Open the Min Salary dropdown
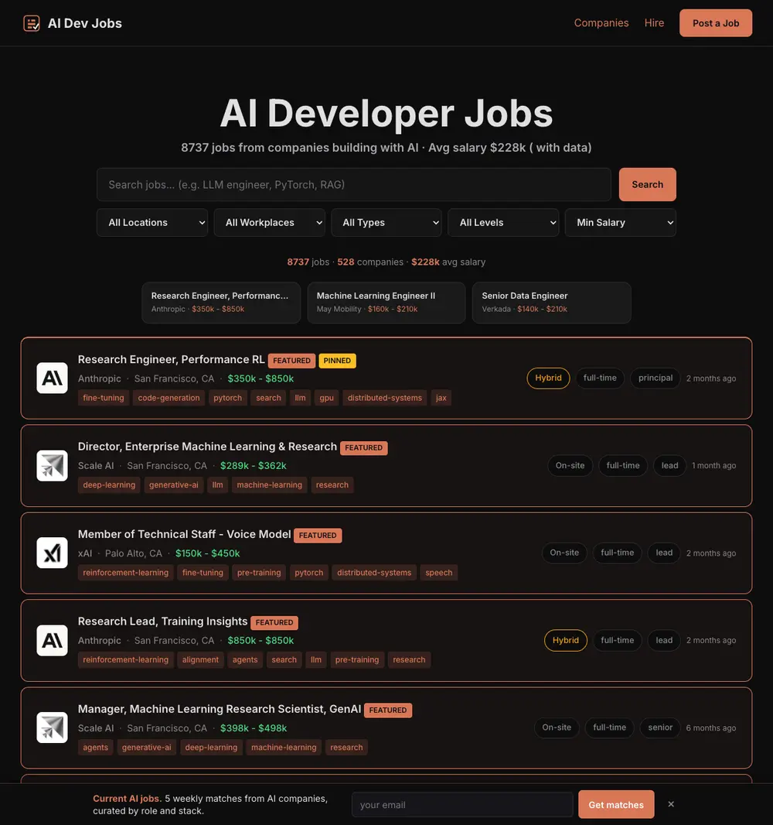The height and width of the screenshot is (825, 773). point(621,223)
